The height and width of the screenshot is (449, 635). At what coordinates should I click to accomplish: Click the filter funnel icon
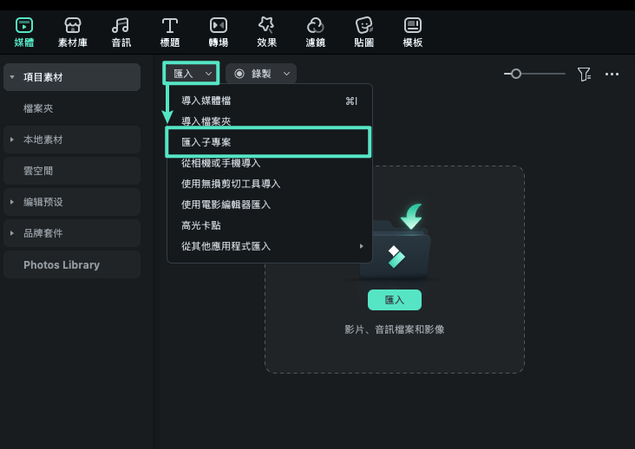click(584, 74)
